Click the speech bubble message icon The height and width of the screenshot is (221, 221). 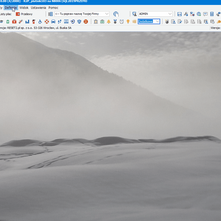(x=205, y=14)
